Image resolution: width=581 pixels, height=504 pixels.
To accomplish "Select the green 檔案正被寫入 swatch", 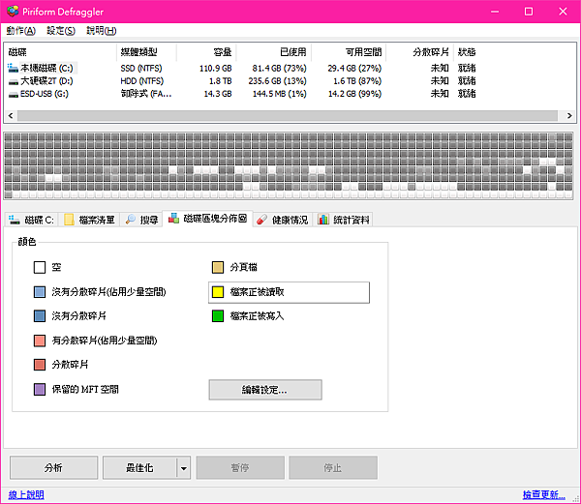I will pyautogui.click(x=218, y=316).
